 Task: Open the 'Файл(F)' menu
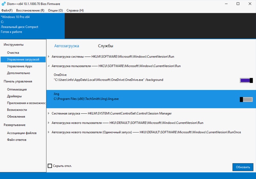7,11
